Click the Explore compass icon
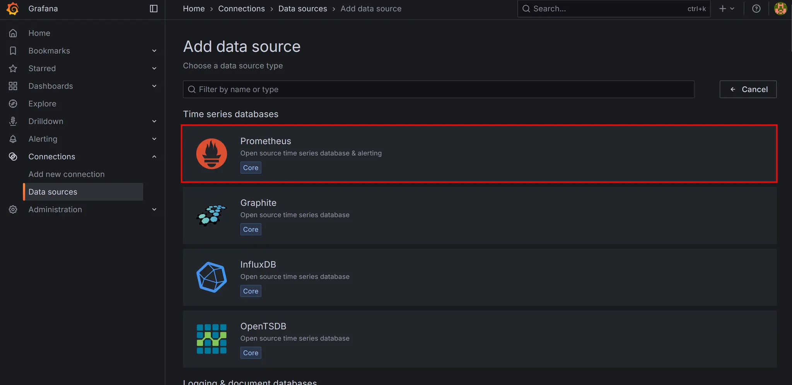The image size is (792, 385). [x=13, y=103]
